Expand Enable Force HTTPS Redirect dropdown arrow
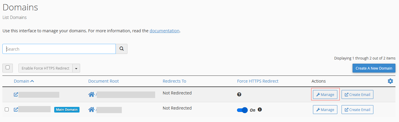Image resolution: width=399 pixels, height=122 pixels. (x=76, y=68)
